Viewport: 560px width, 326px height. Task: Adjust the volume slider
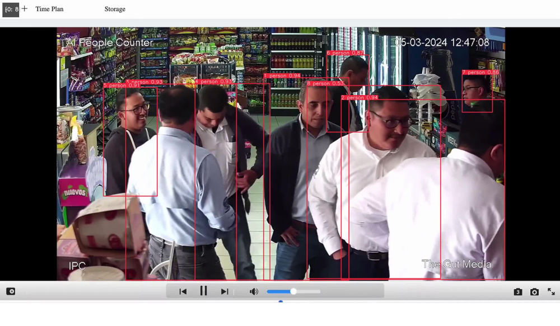[293, 291]
